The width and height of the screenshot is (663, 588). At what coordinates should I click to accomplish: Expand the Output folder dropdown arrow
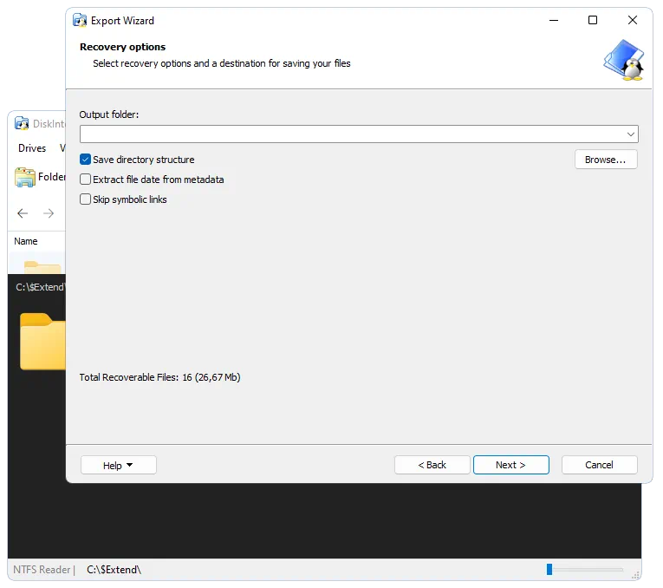click(630, 134)
